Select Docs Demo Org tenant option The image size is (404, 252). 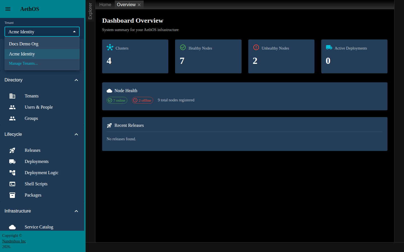(42, 44)
